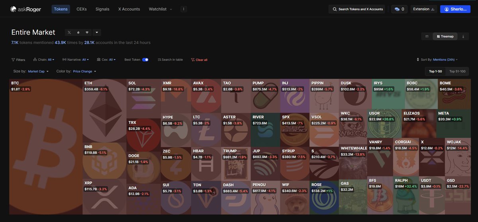Open the RALPH treemap tile
Image resolution: width=478 pixels, height=222 pixels.
406,195
